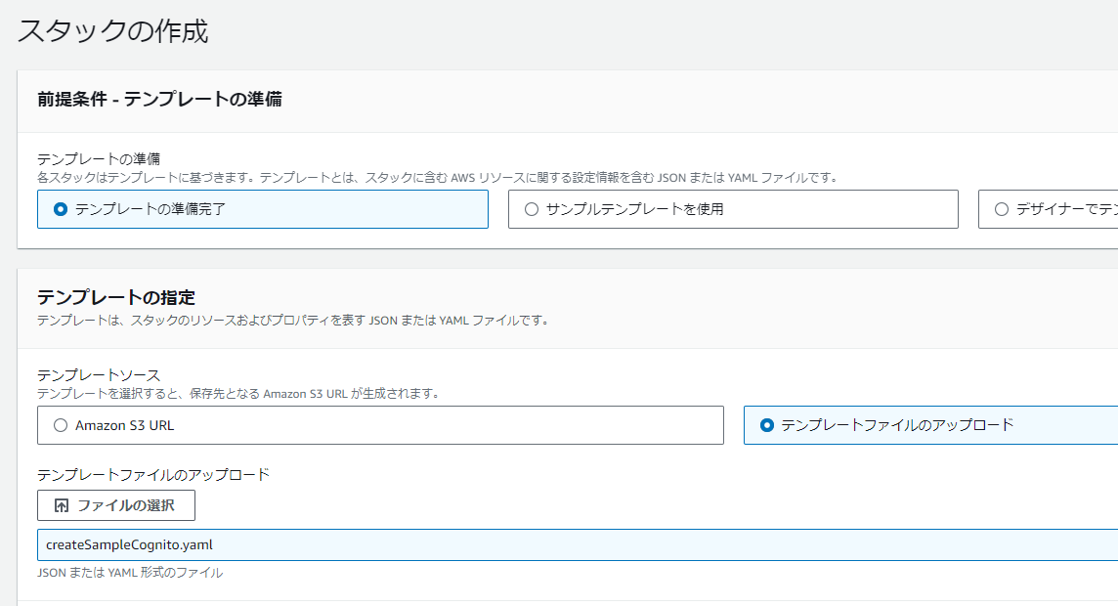Screen dimensions: 1118x606
Task: Click the Amazon S3 URL generation hint text
Action: pos(238,394)
